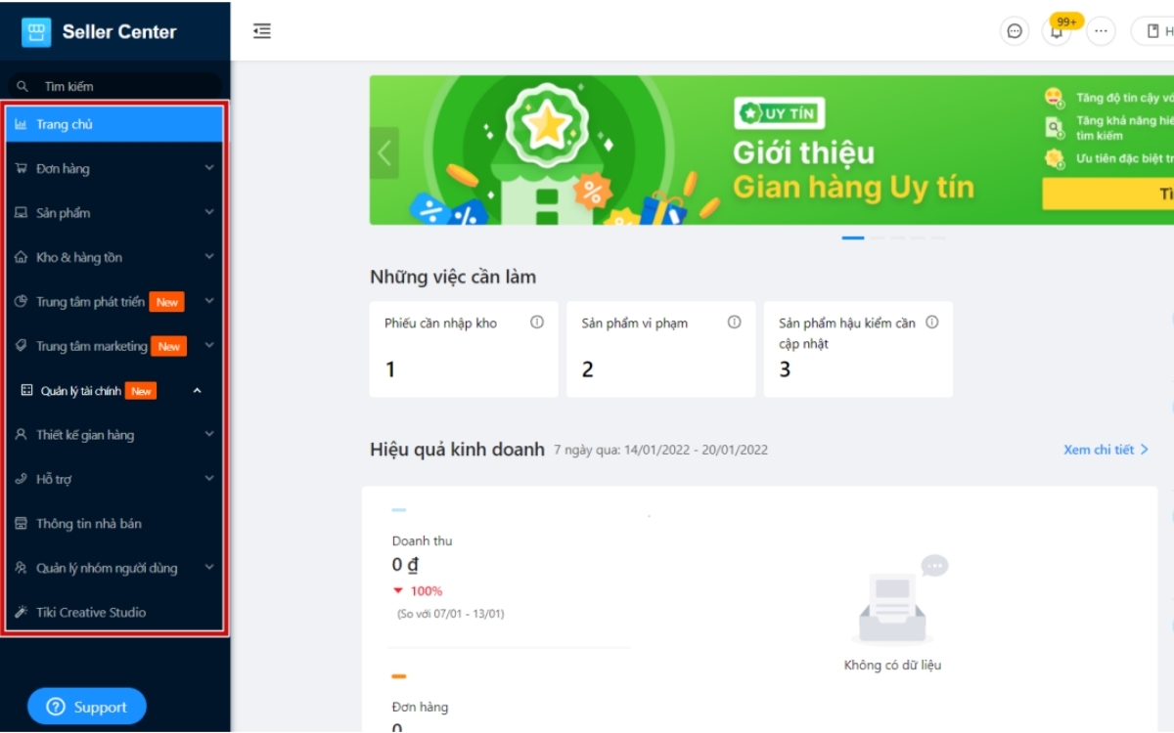Viewport: 1174px width, 733px height.
Task: Expand the Kho & hàng tồn chevron
Action: (x=209, y=257)
